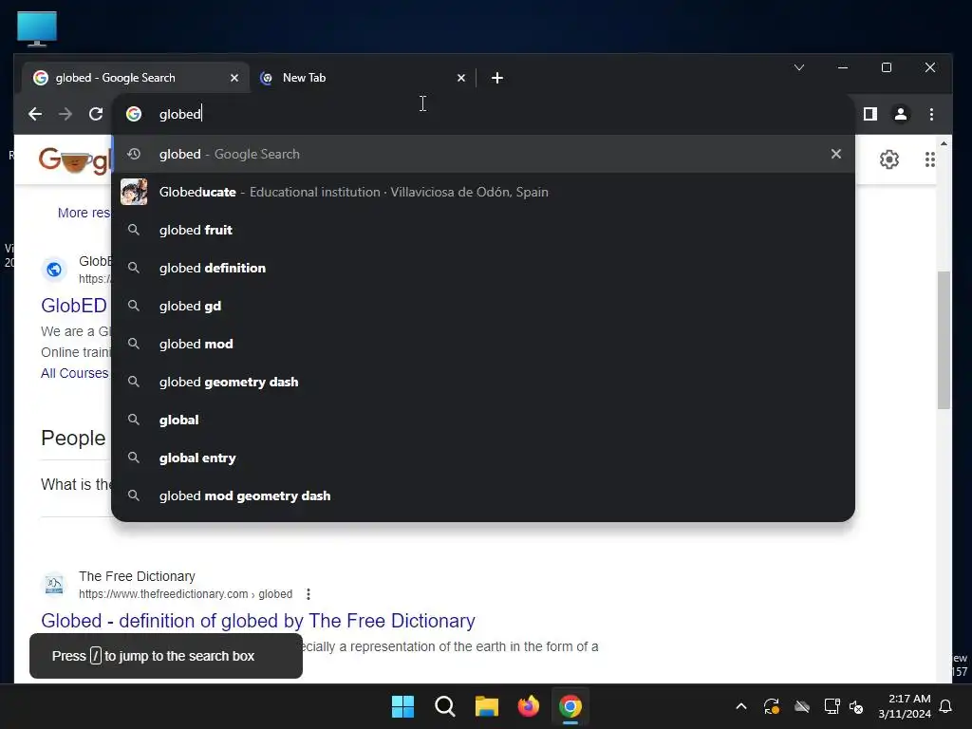This screenshot has height=729, width=972.
Task: Click the Google icon in address bar
Action: (134, 114)
